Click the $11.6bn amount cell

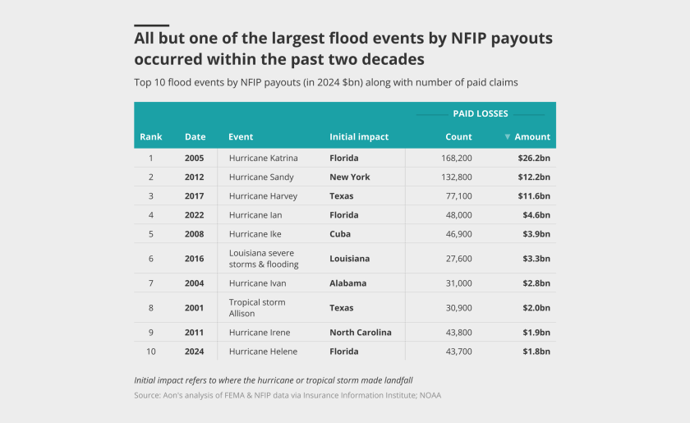coord(534,195)
